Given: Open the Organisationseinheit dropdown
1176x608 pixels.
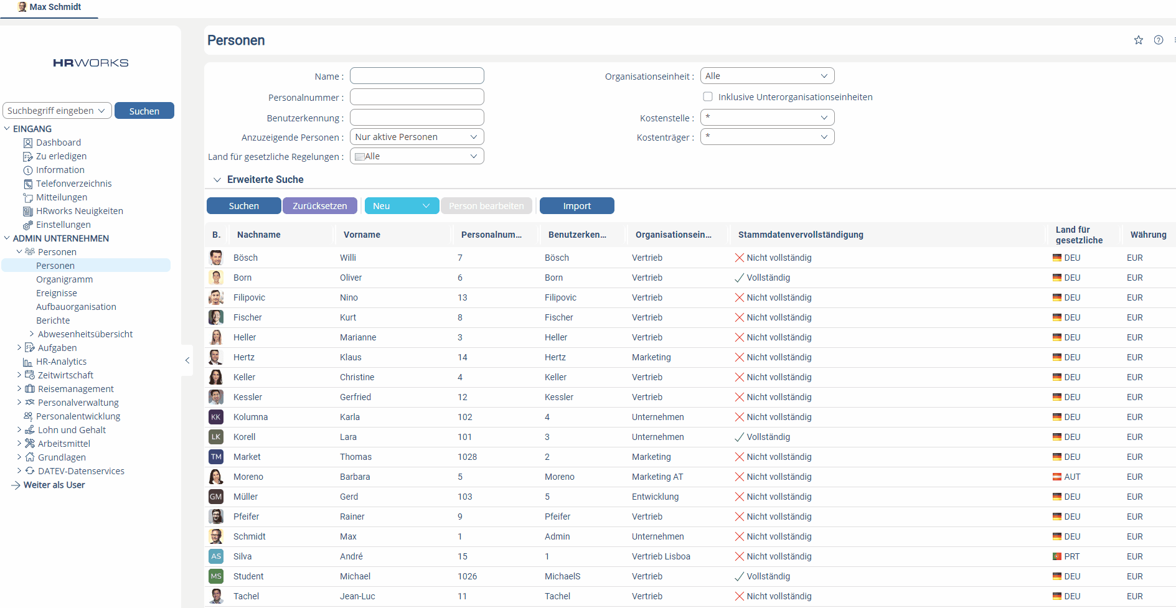Looking at the screenshot, I should pos(766,76).
